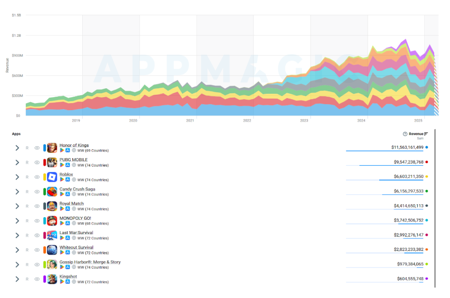This screenshot has height=298, width=450.
Task: Click the Revenue help question mark icon
Action: coord(405,134)
